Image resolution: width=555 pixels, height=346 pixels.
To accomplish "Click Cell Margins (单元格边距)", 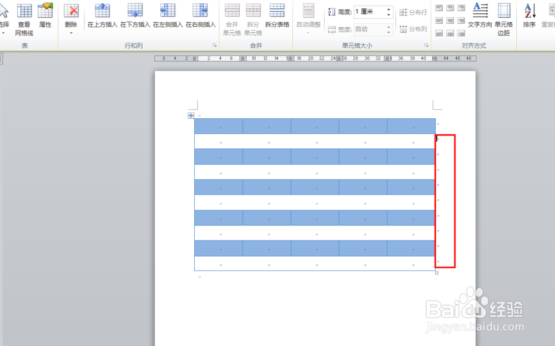I will coord(503,19).
